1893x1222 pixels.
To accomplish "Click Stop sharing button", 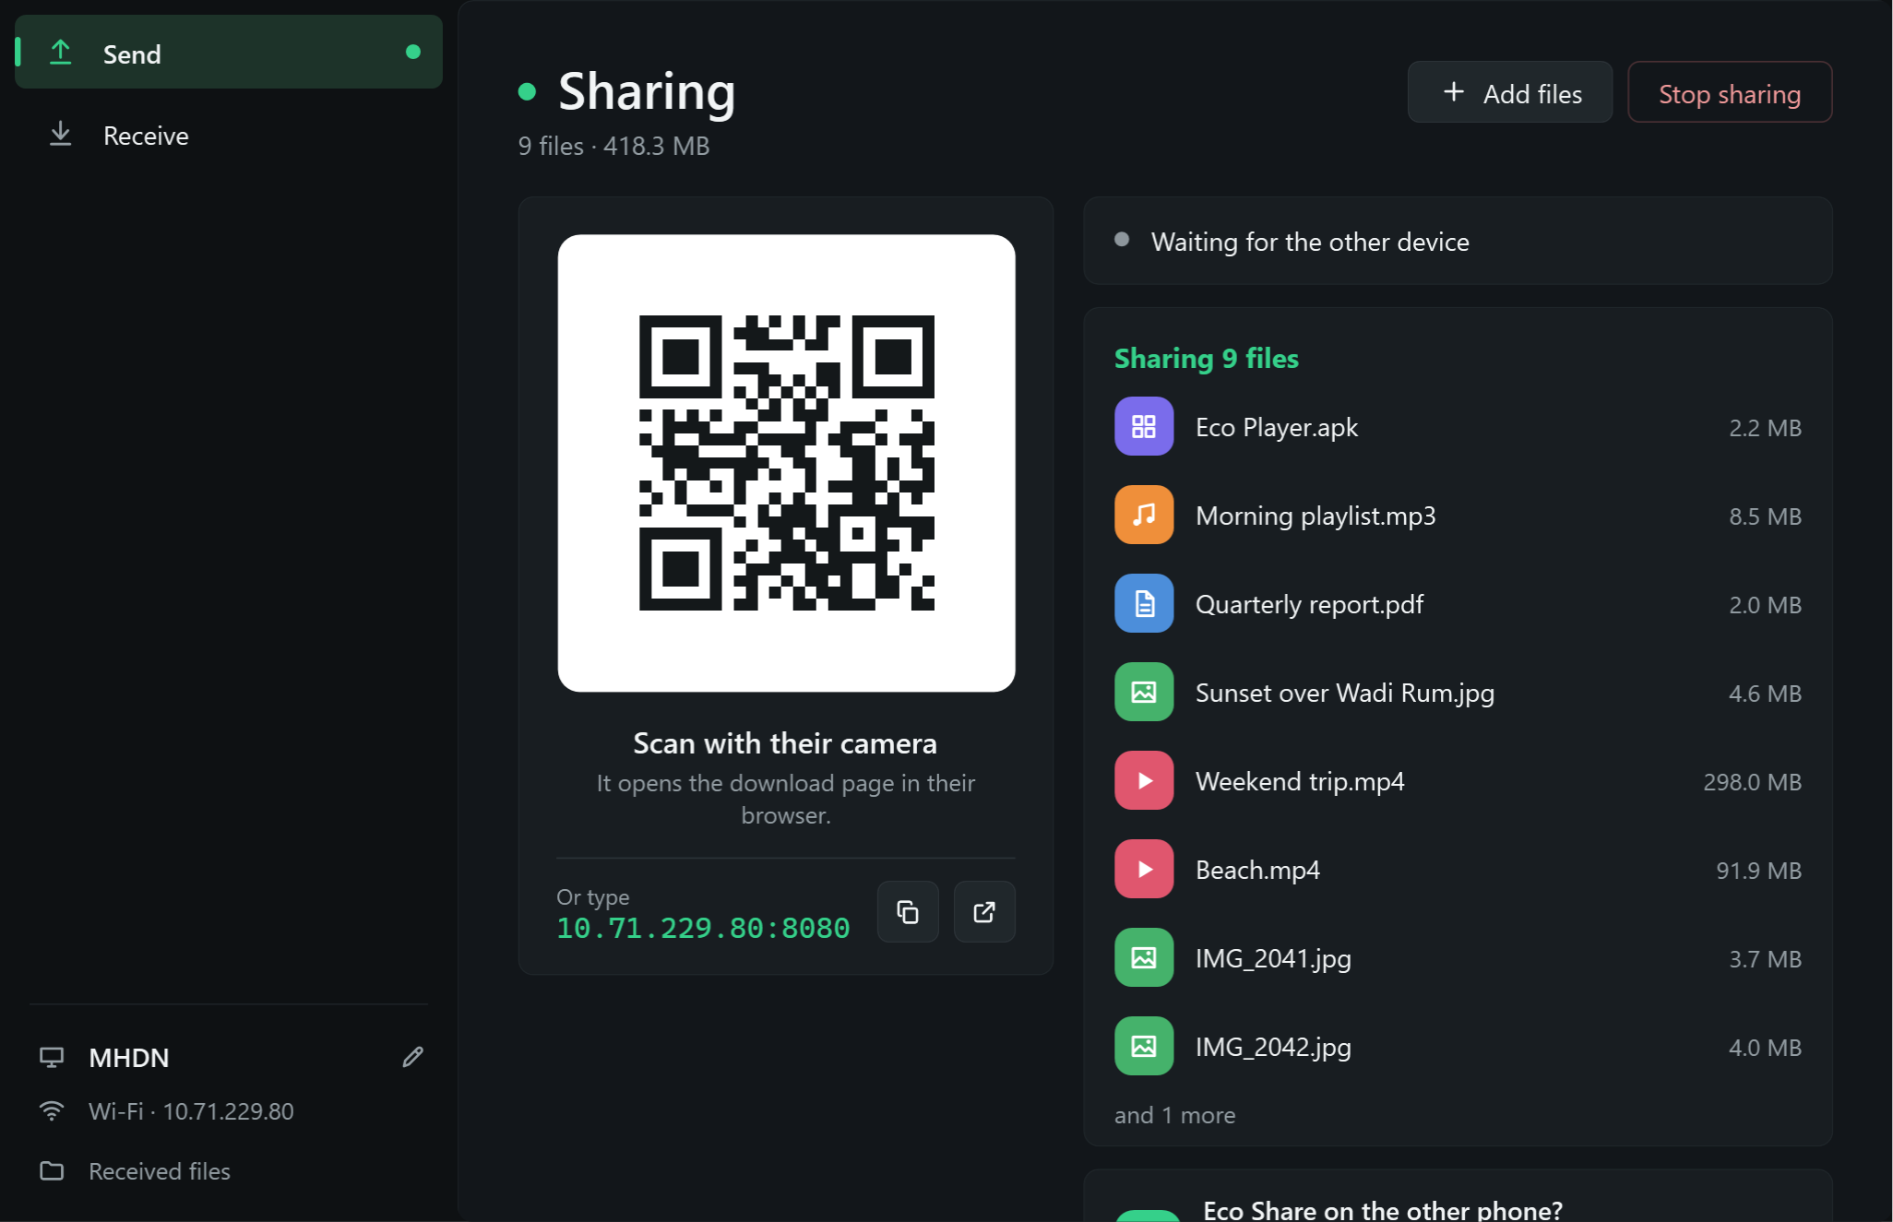I will click(x=1730, y=93).
